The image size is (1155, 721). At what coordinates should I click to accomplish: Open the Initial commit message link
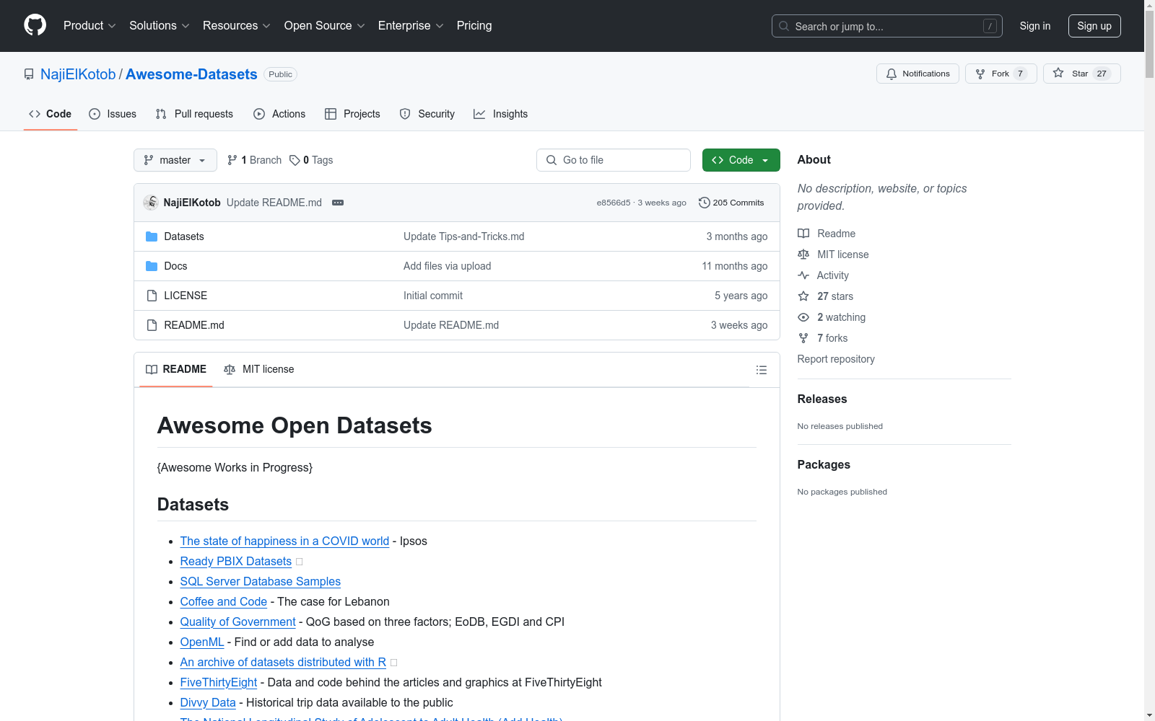point(433,296)
